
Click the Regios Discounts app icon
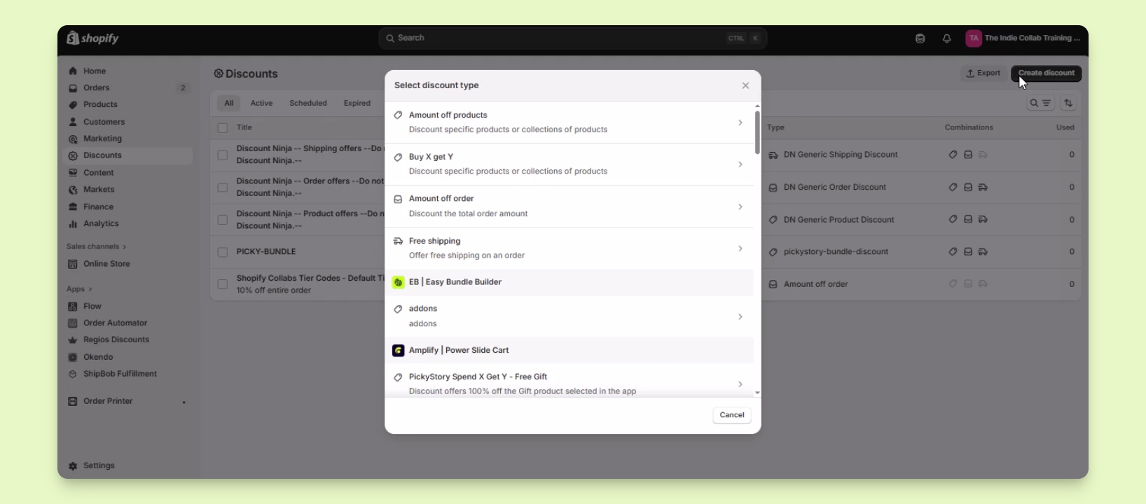click(73, 340)
